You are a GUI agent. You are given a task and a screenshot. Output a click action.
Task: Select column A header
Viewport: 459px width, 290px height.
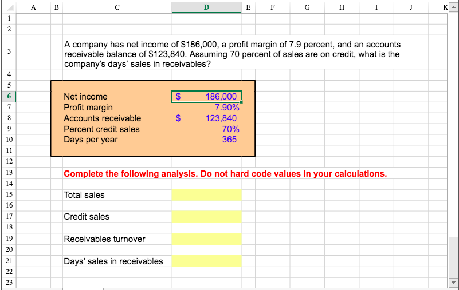33,7
